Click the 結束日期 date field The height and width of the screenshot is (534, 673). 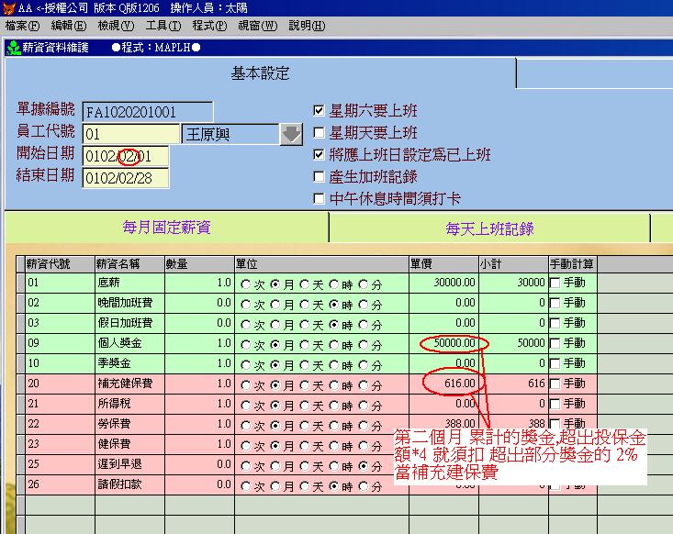[x=125, y=178]
